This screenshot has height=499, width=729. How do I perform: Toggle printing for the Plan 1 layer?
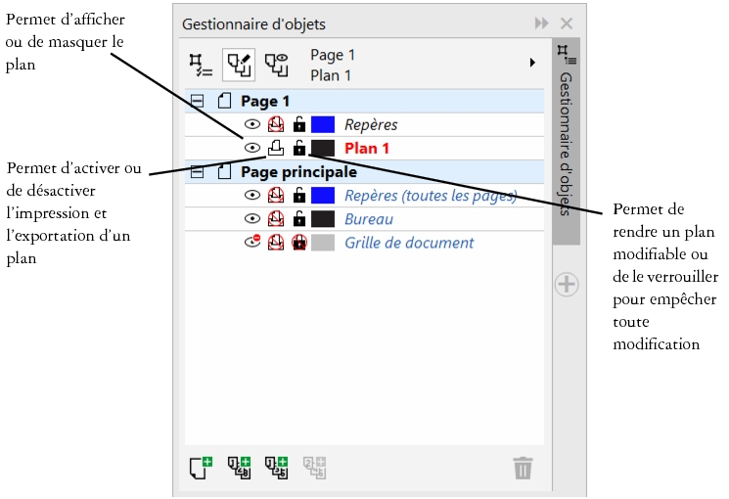(276, 149)
